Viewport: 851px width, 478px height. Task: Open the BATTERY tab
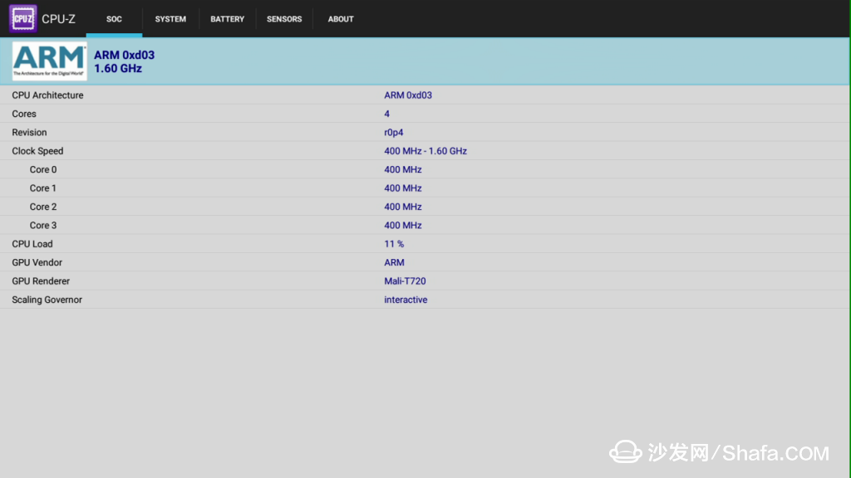[228, 19]
